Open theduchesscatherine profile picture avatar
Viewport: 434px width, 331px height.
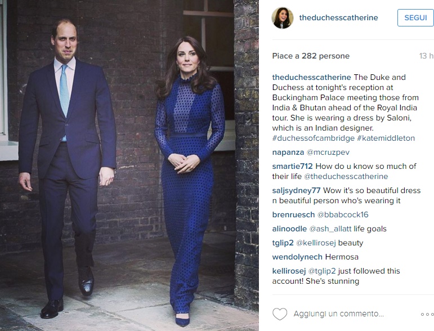(283, 17)
